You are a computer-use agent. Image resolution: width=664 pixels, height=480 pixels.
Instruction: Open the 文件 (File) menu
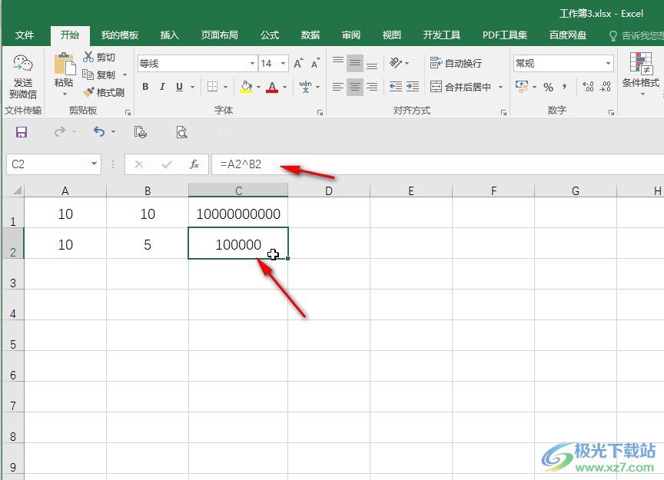[25, 35]
